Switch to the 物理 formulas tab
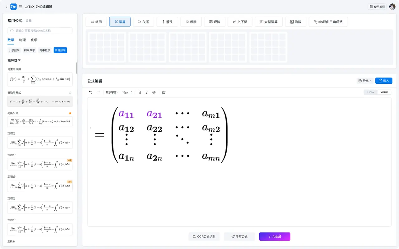This screenshot has width=399, height=249. click(x=22, y=40)
